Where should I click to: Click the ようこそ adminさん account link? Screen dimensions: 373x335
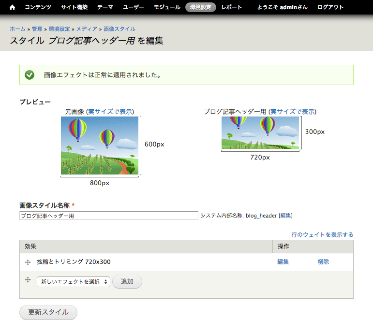(283, 7)
